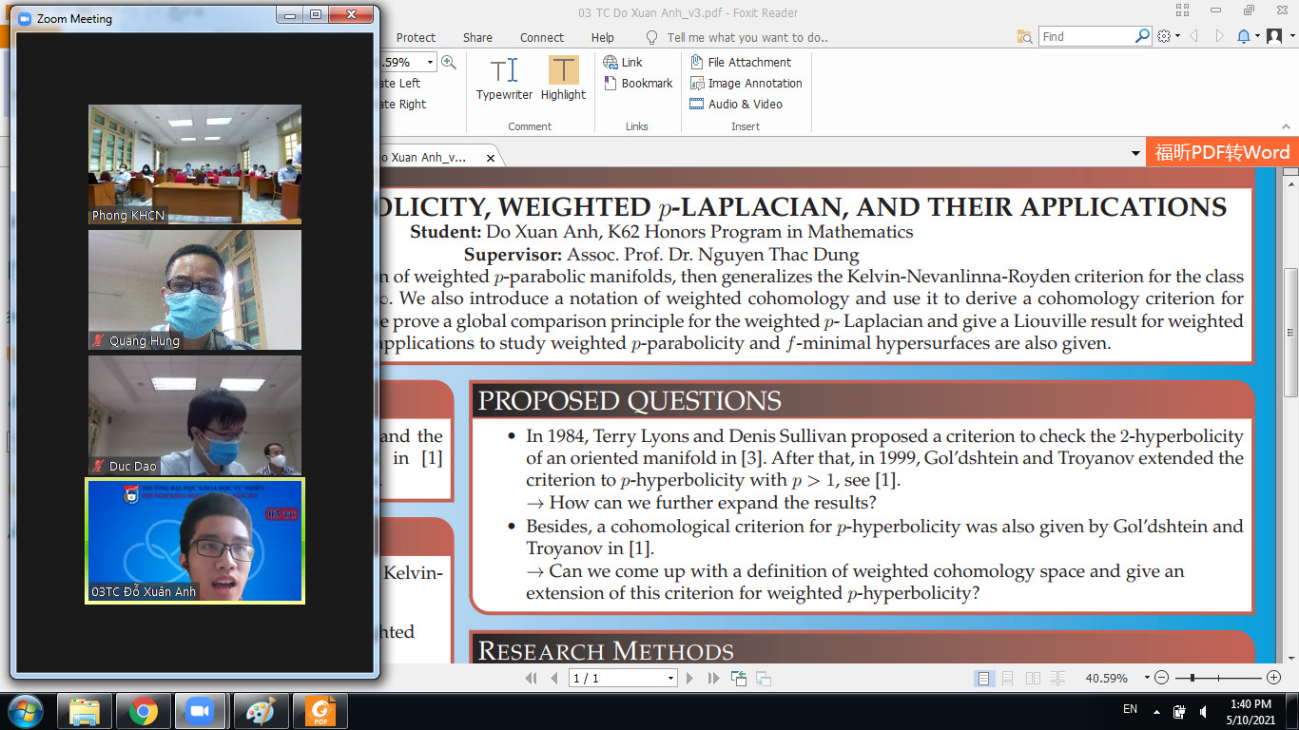This screenshot has width=1299, height=730.
Task: Add a Bookmark from the ribbon
Action: coord(638,84)
